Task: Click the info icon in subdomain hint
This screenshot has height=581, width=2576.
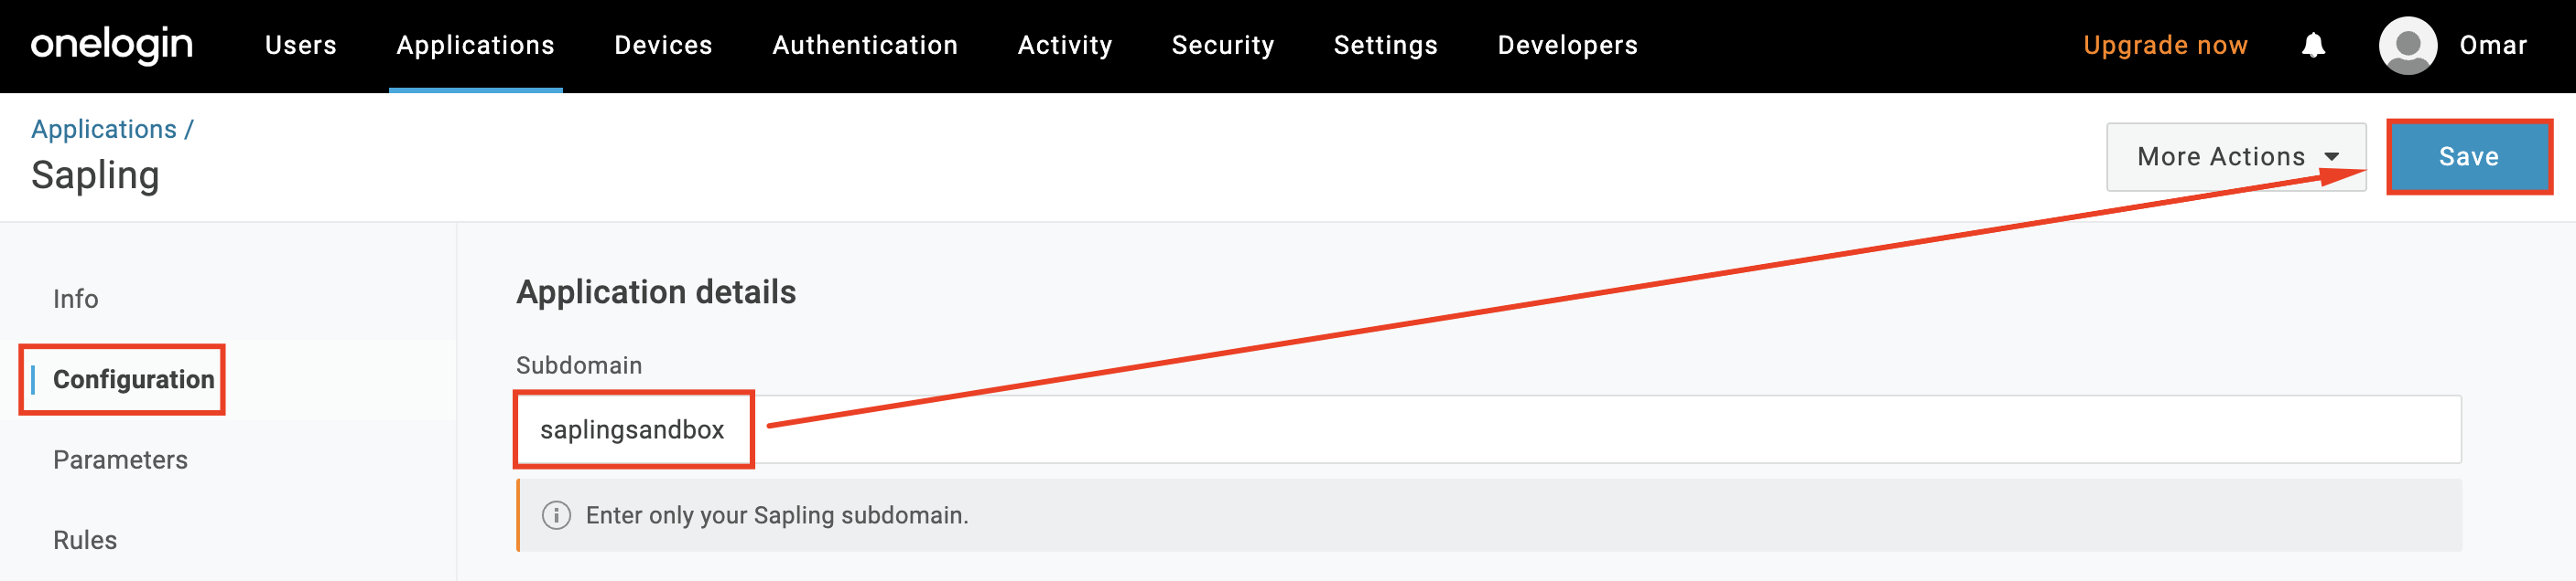Action: pyautogui.click(x=556, y=515)
